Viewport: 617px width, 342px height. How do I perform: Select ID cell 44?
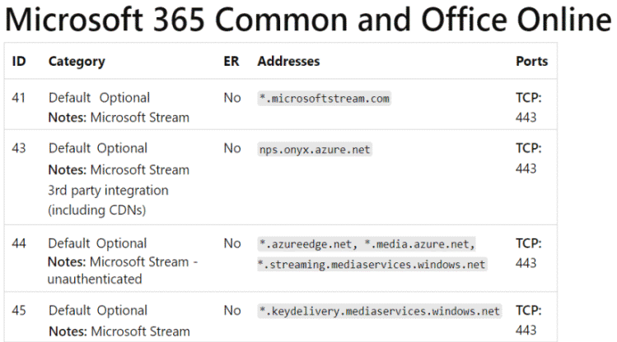[x=18, y=243]
